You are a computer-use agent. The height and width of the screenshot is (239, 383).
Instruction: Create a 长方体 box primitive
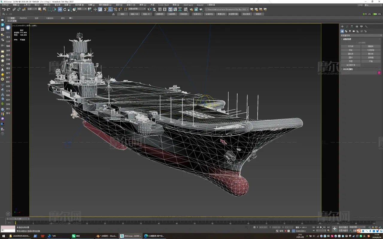(351, 46)
